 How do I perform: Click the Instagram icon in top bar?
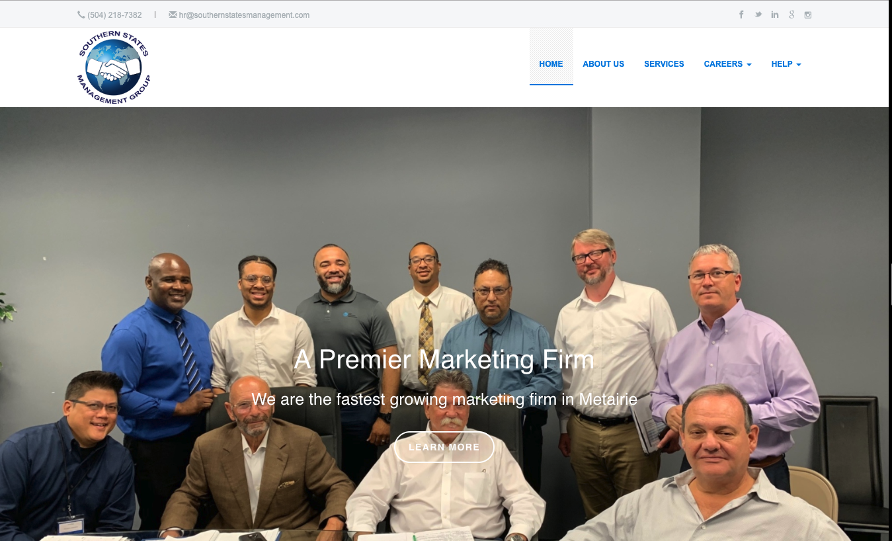tap(808, 15)
